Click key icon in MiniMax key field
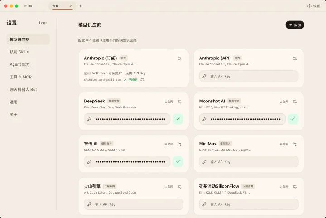The width and height of the screenshot is (326, 218). pyautogui.click(x=205, y=162)
